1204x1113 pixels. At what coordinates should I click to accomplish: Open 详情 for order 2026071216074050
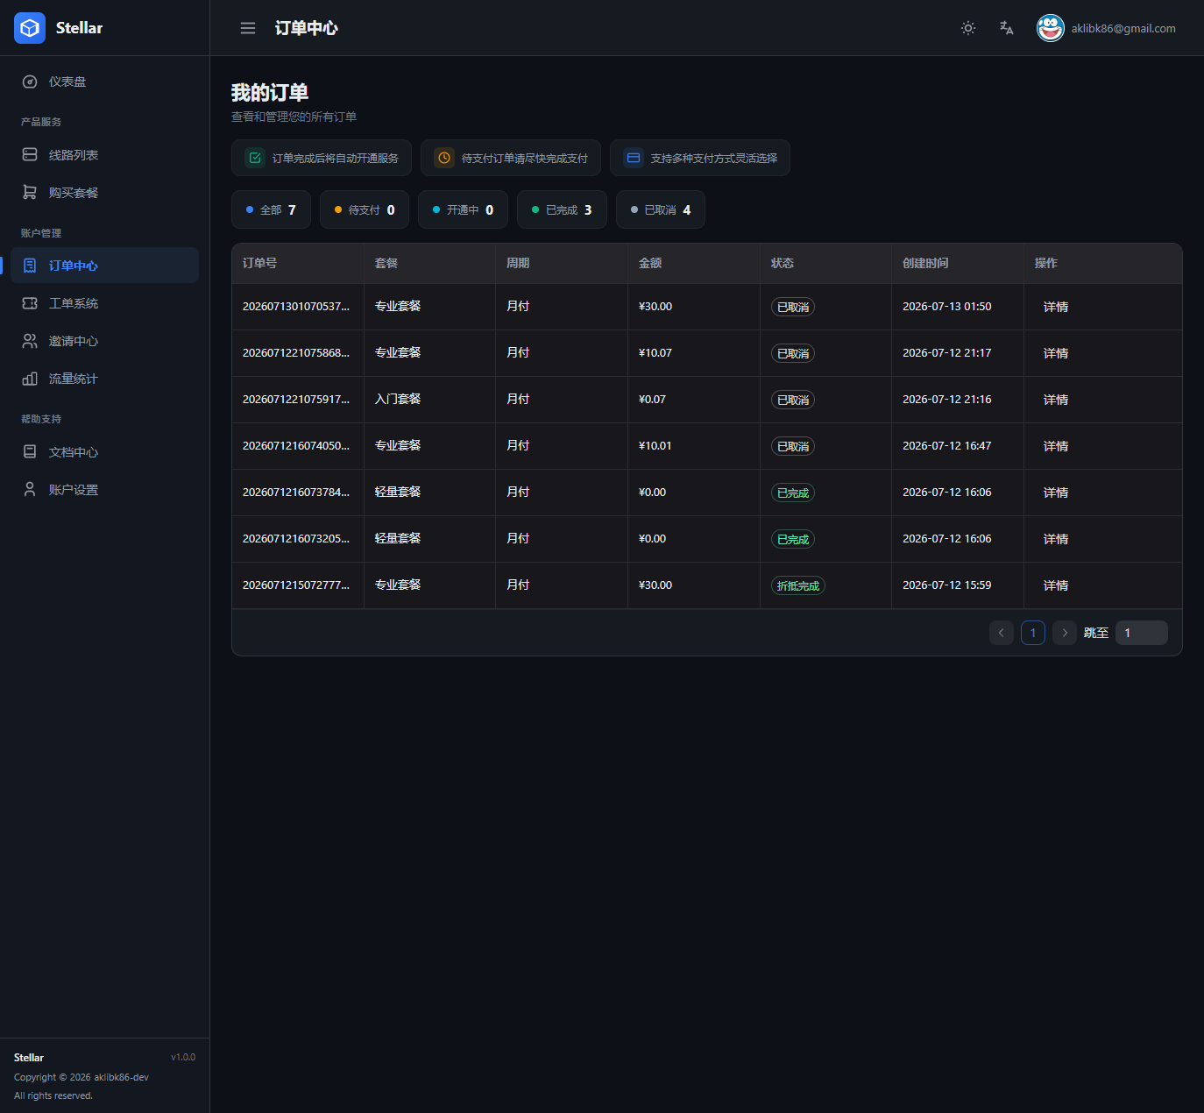point(1056,446)
